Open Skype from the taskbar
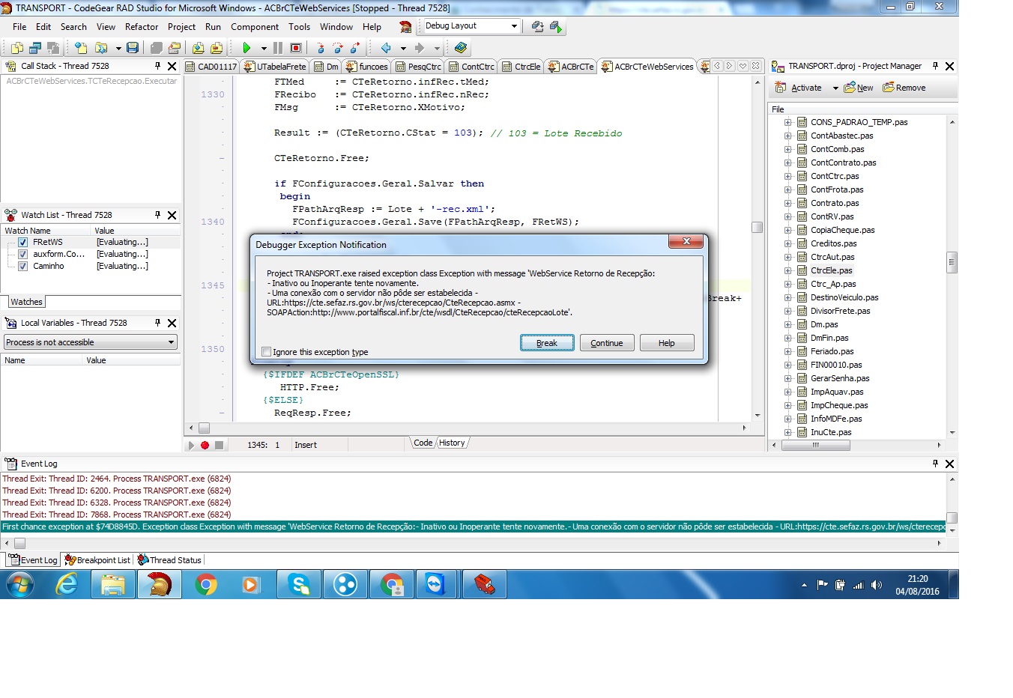Image resolution: width=1013 pixels, height=698 pixels. [299, 584]
